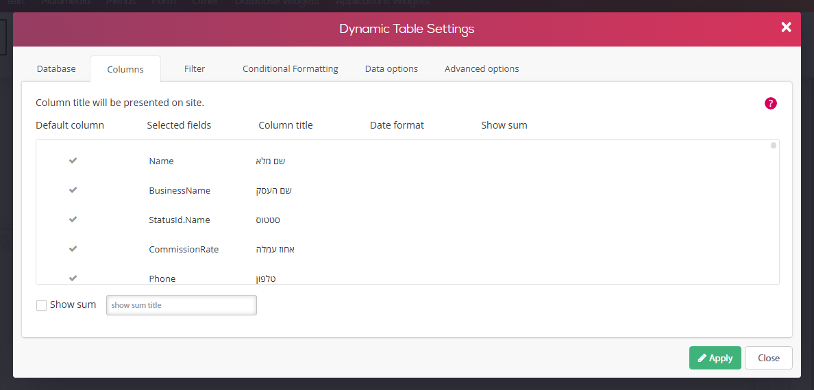The height and width of the screenshot is (390, 814).
Task: Switch to the Filter tab
Action: coord(195,68)
